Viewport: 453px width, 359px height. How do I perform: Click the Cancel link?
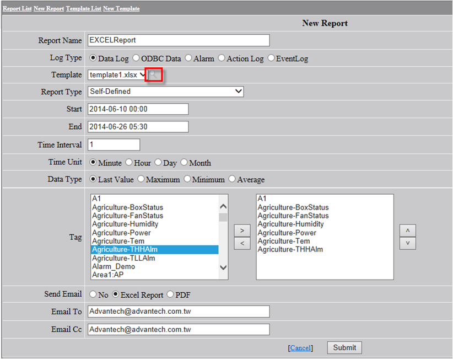point(300,348)
